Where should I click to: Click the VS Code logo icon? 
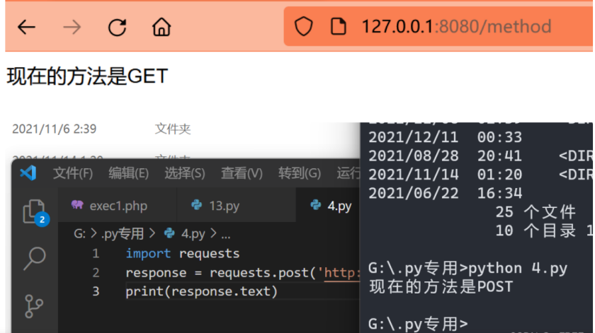tap(28, 173)
